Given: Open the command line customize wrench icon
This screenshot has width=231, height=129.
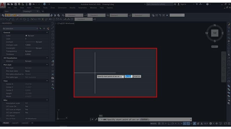Looking at the screenshot, I should 96,119.
